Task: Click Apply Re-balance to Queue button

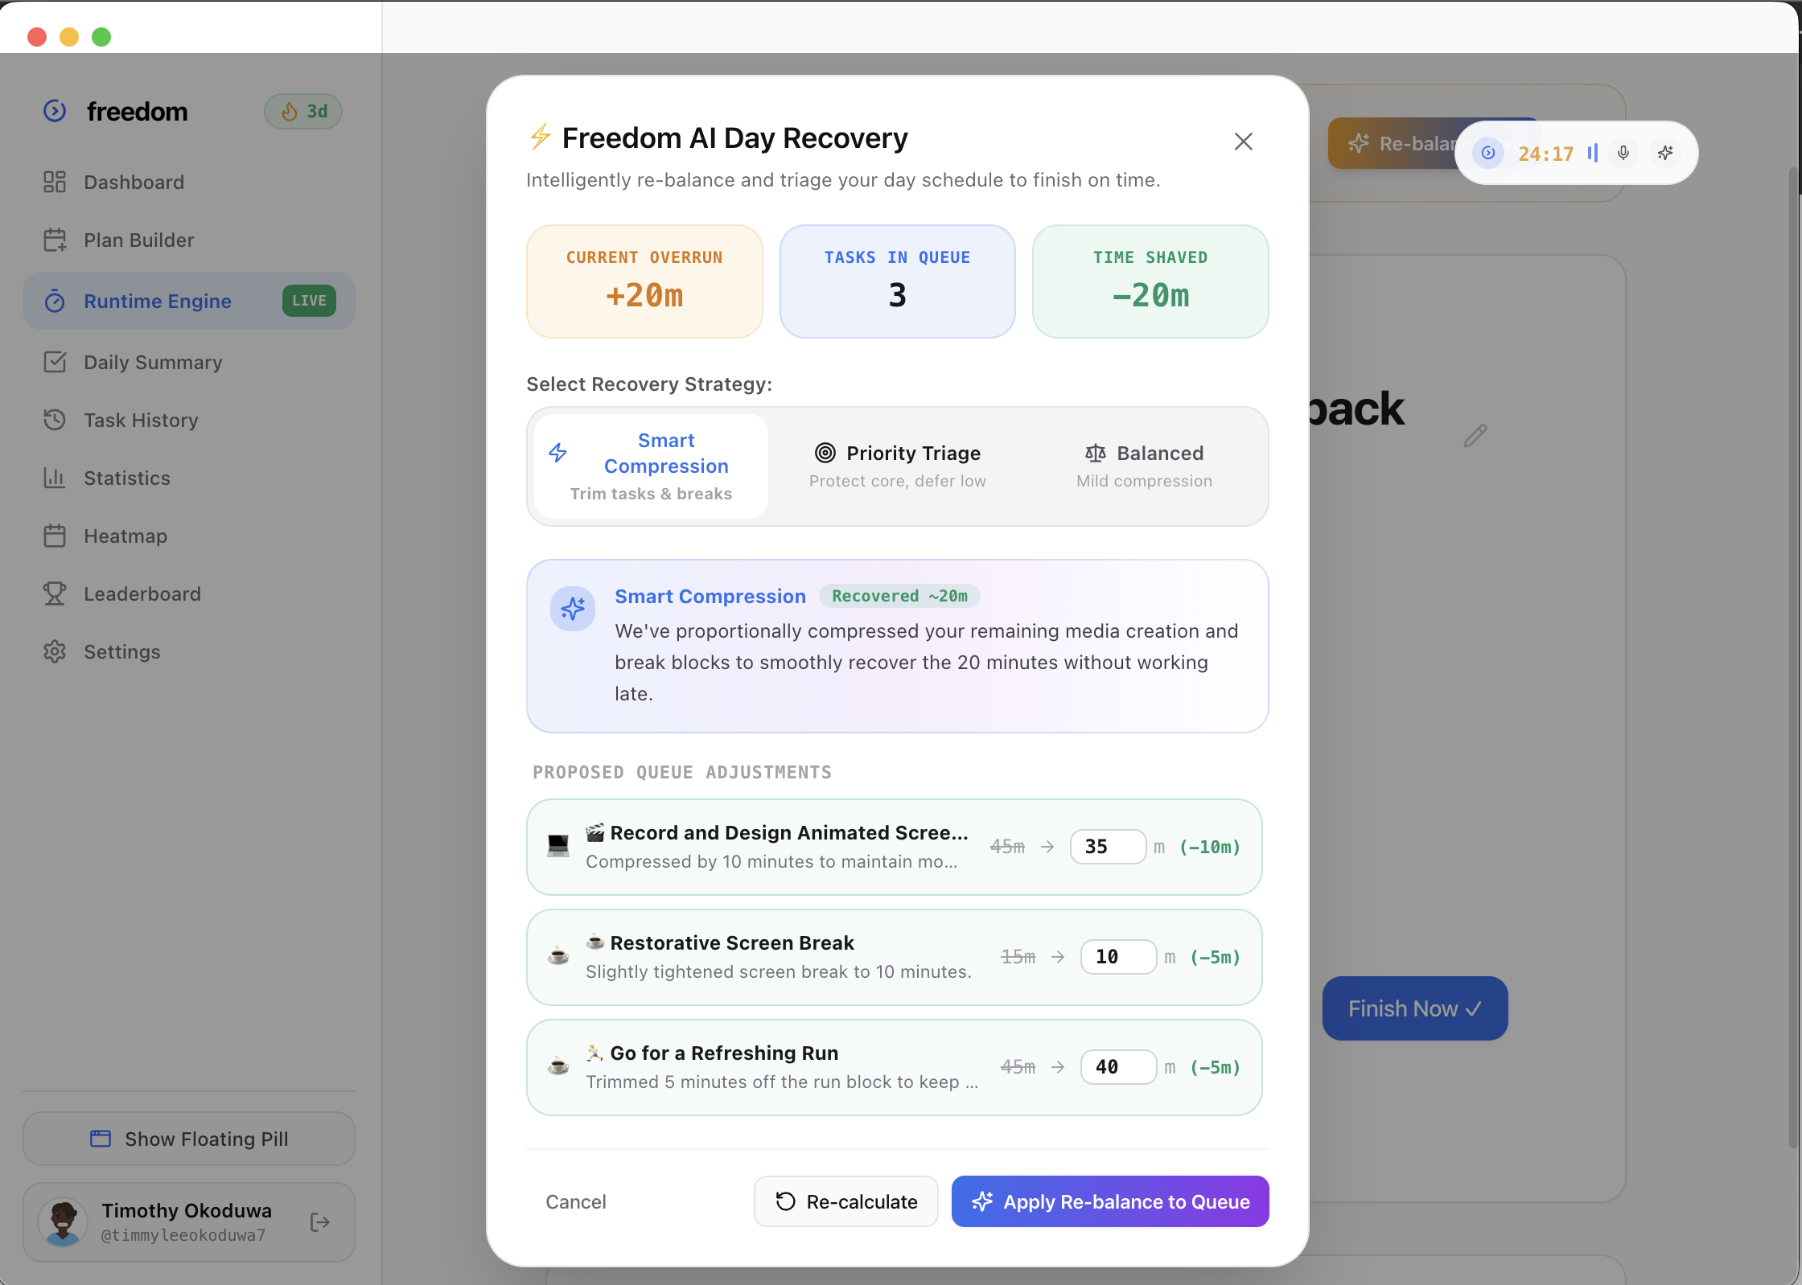Action: (x=1110, y=1201)
